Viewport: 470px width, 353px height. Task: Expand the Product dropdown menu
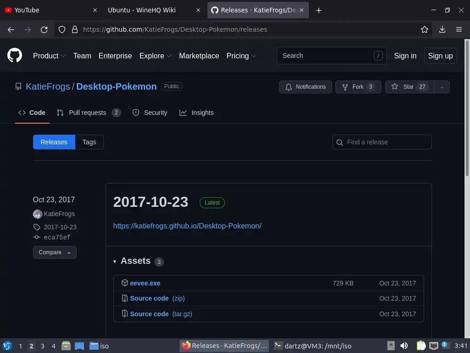49,56
